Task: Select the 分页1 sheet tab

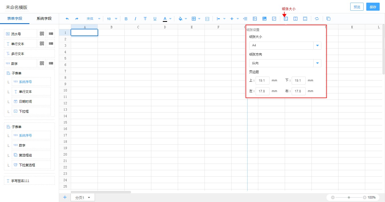Action: tap(80, 197)
